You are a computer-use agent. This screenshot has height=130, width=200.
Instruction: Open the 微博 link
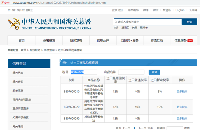tap(146, 10)
